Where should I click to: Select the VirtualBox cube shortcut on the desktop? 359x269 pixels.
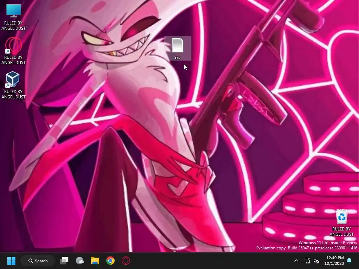pos(13,85)
